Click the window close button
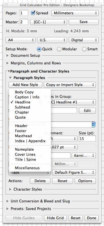The height and width of the screenshot is (226, 104). pyautogui.click(x=6, y=5)
